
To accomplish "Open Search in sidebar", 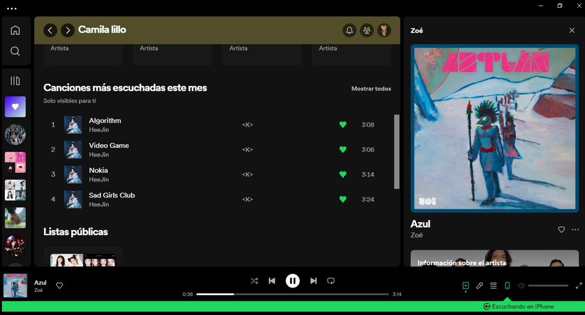I will pyautogui.click(x=15, y=51).
